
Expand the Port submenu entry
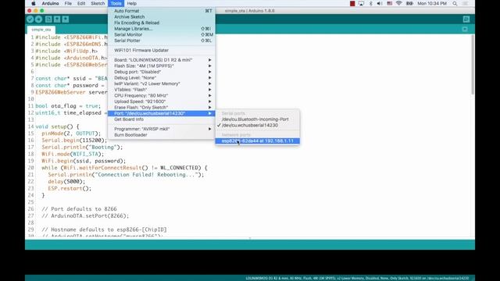click(162, 113)
